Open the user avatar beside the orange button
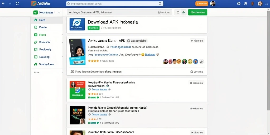 (213, 3)
